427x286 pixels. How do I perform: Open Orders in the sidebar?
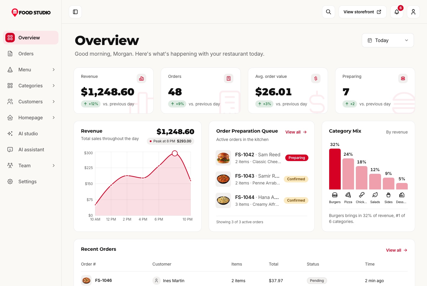31,54
